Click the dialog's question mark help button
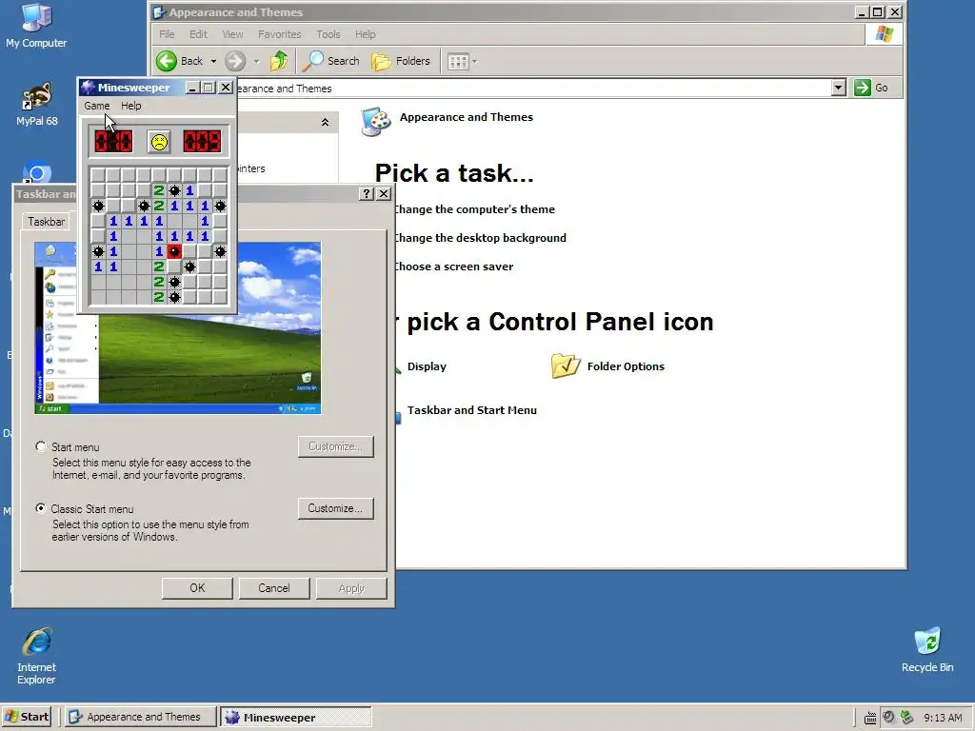Screen dimensions: 975x731 coord(367,194)
